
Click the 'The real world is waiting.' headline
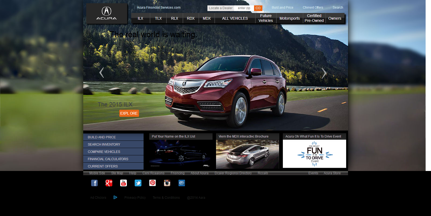click(153, 35)
